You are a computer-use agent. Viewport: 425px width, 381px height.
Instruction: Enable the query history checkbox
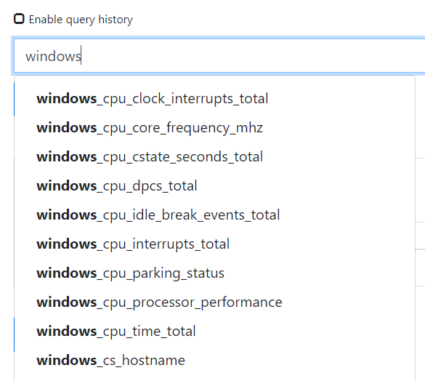(19, 19)
